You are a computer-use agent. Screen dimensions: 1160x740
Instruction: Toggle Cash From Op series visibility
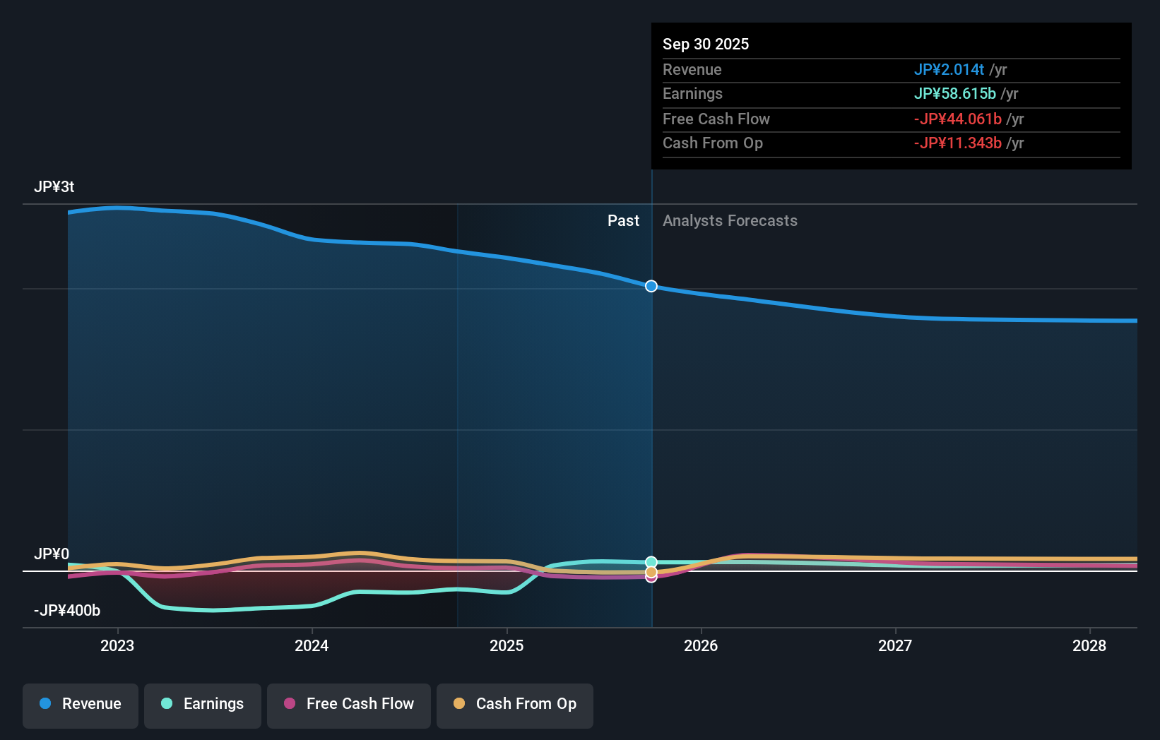click(514, 705)
